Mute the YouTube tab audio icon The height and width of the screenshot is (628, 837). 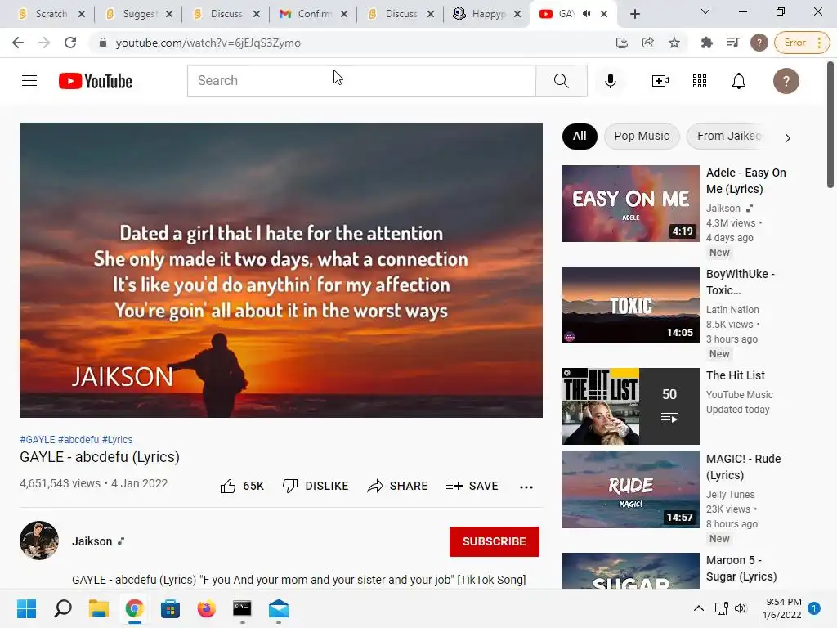pos(587,14)
